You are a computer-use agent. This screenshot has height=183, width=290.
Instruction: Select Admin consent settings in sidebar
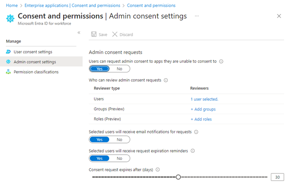pyautogui.click(x=41, y=62)
